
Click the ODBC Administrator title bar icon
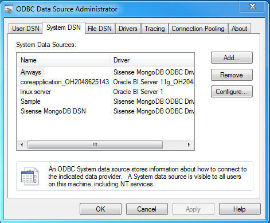[9, 9]
